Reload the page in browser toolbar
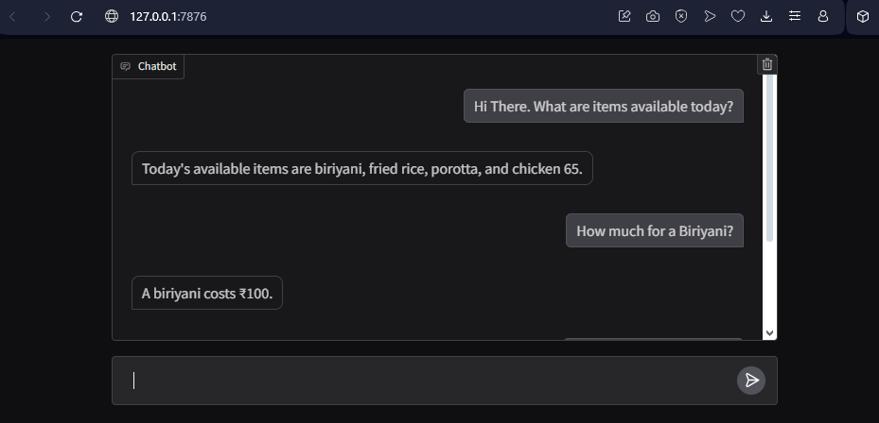This screenshot has height=423, width=879. (x=77, y=17)
